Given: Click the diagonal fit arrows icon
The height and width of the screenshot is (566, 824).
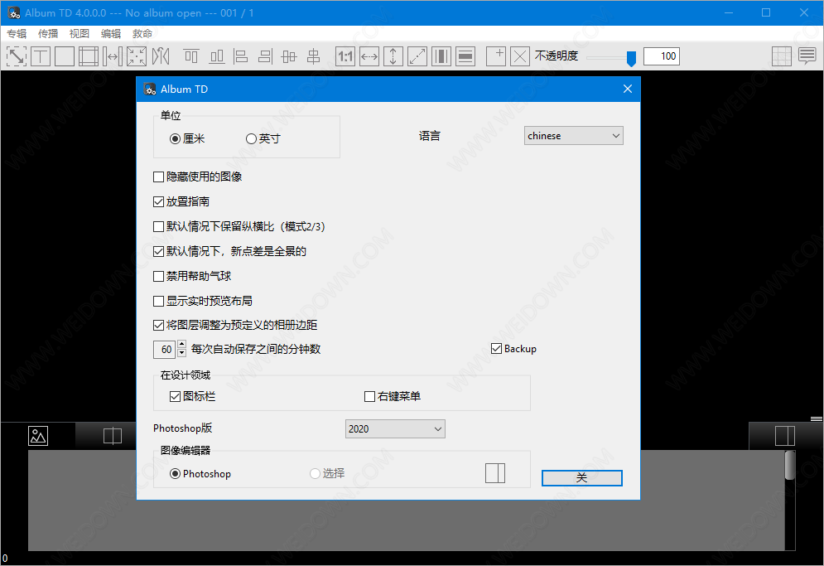Looking at the screenshot, I should (x=417, y=56).
